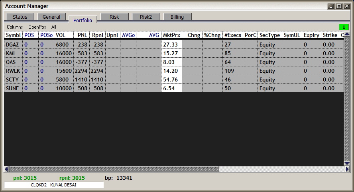Click the #Execs column header
The height and width of the screenshot is (192, 354).
pos(233,35)
